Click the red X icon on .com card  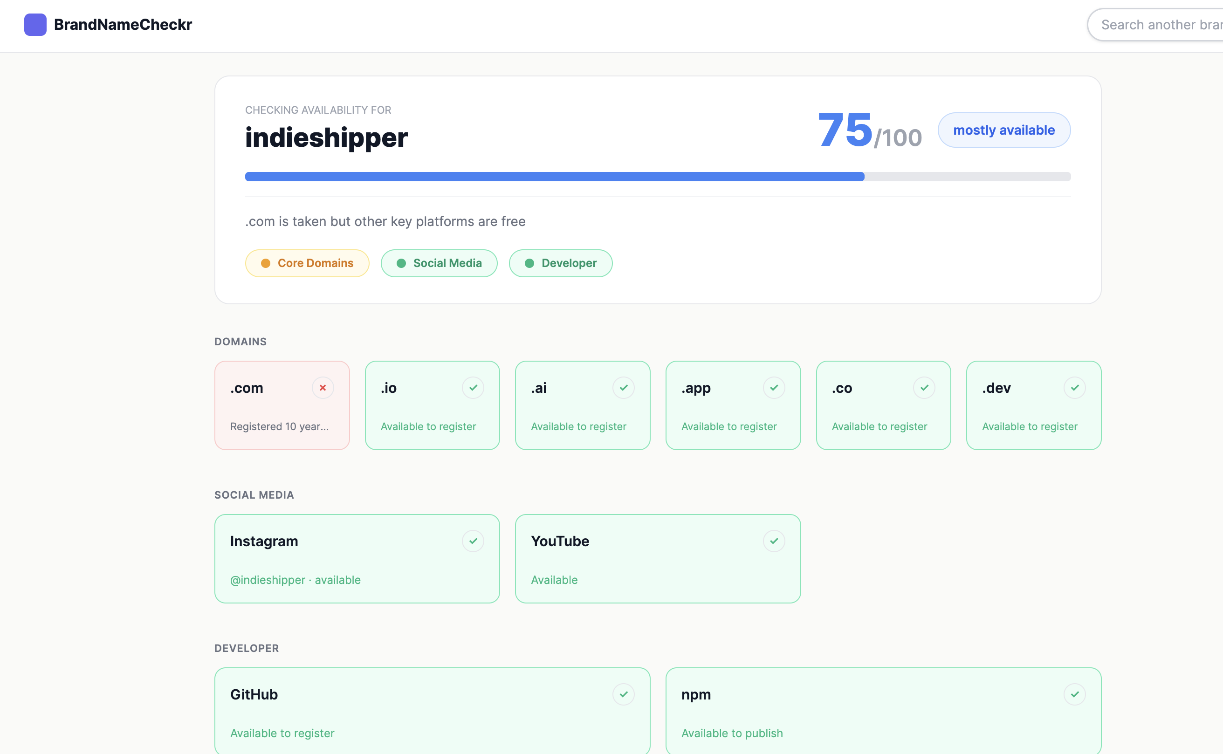click(x=323, y=387)
